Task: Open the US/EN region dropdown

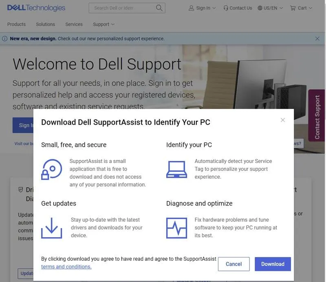Action: pyautogui.click(x=281, y=8)
